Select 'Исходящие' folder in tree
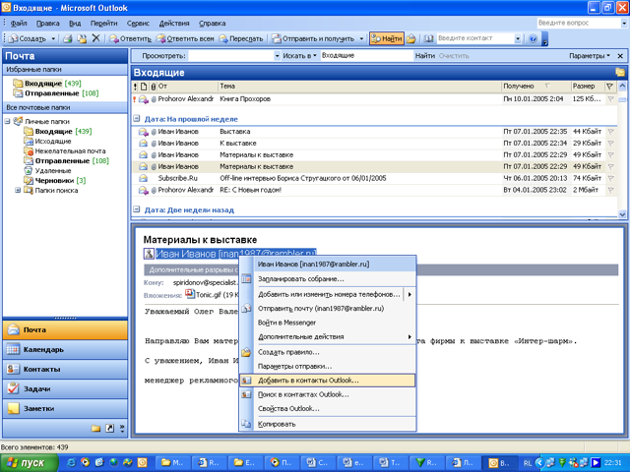 pos(53,141)
